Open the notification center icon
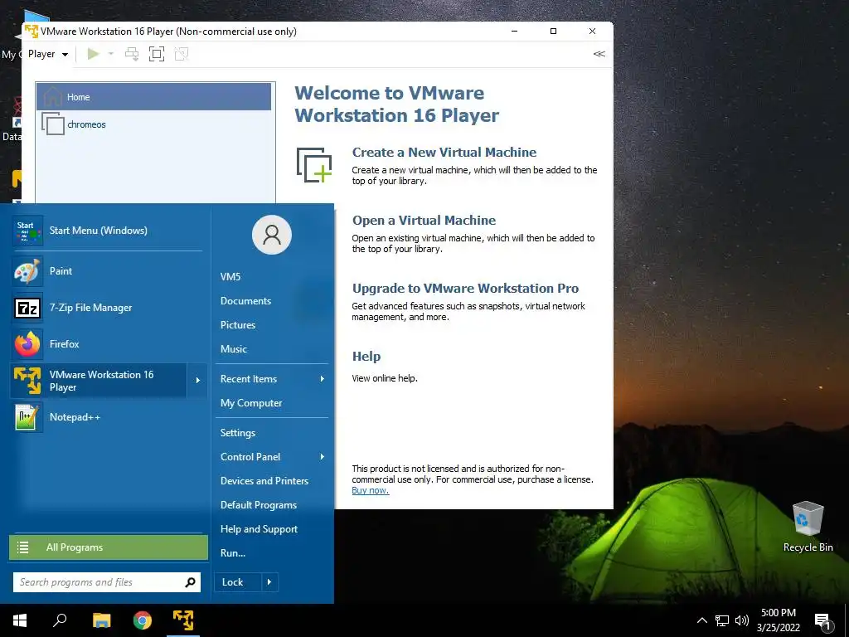849x637 pixels. coord(822,621)
